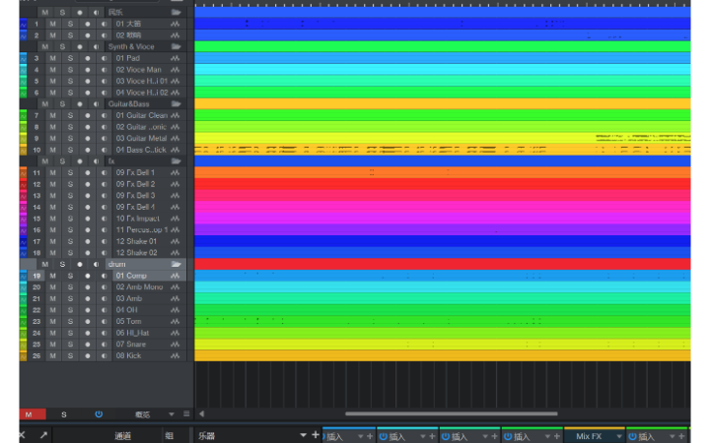Collapse the Synth & Vioce folder
Screen dimensions: 710x443
pyautogui.click(x=177, y=46)
